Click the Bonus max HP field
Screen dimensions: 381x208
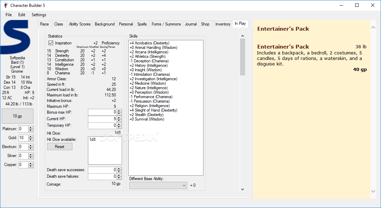coord(102,112)
